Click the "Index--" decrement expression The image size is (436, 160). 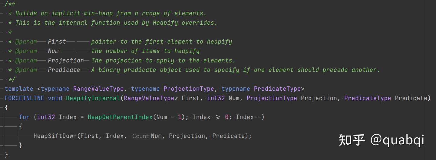[250, 117]
